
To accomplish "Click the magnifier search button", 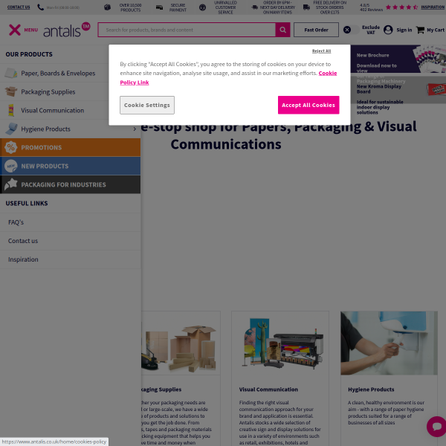I will (x=282, y=30).
